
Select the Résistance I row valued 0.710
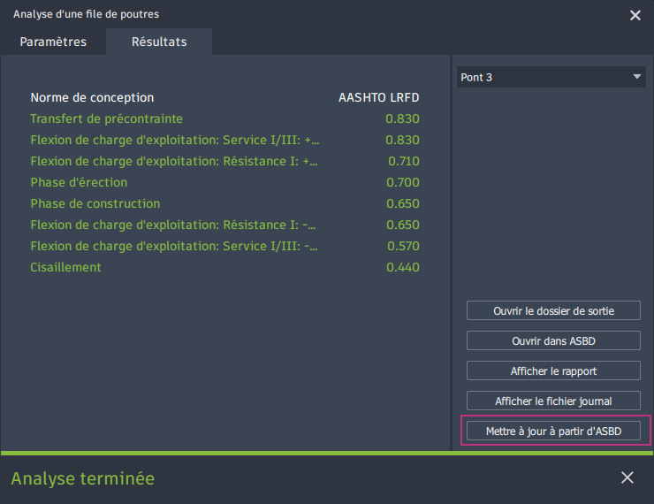(224, 162)
